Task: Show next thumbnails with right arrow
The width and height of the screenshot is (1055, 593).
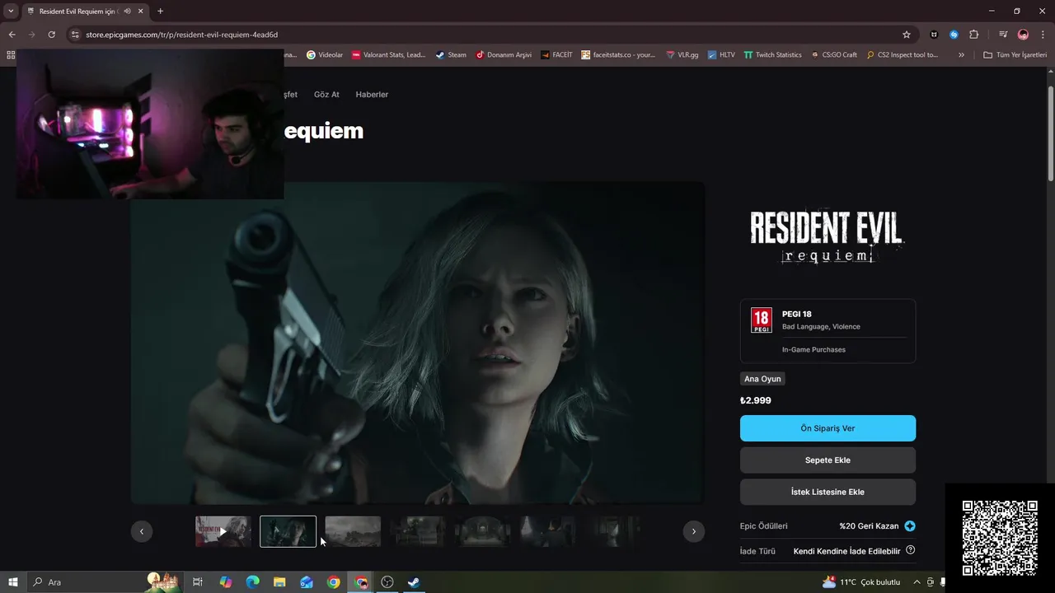Action: click(694, 531)
